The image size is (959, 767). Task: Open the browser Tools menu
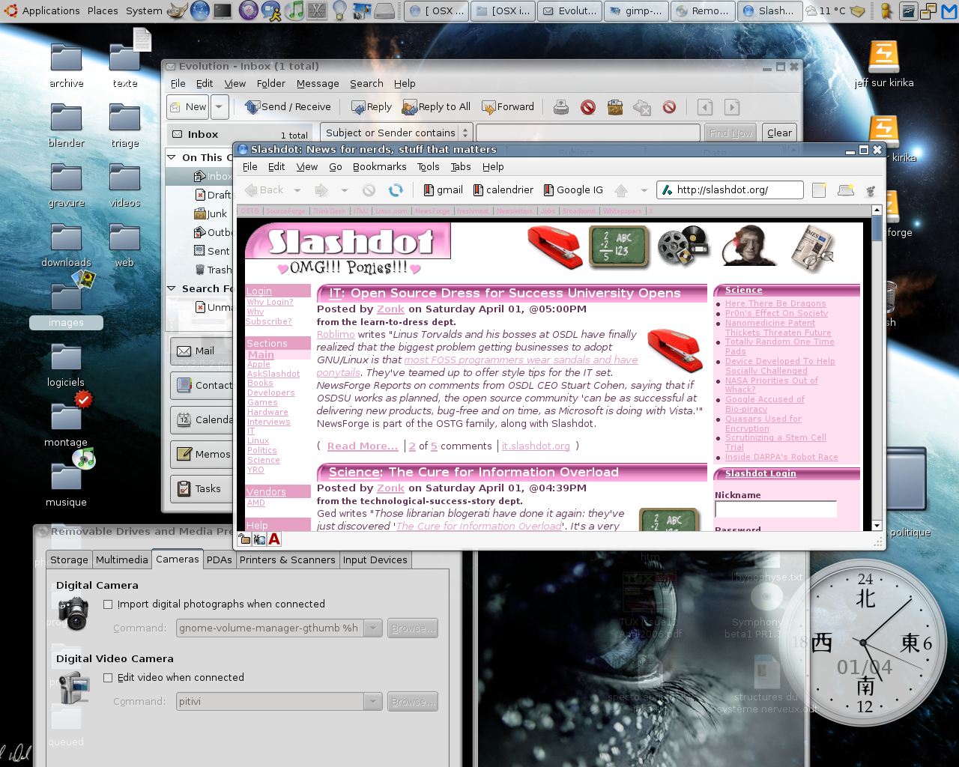click(x=428, y=166)
